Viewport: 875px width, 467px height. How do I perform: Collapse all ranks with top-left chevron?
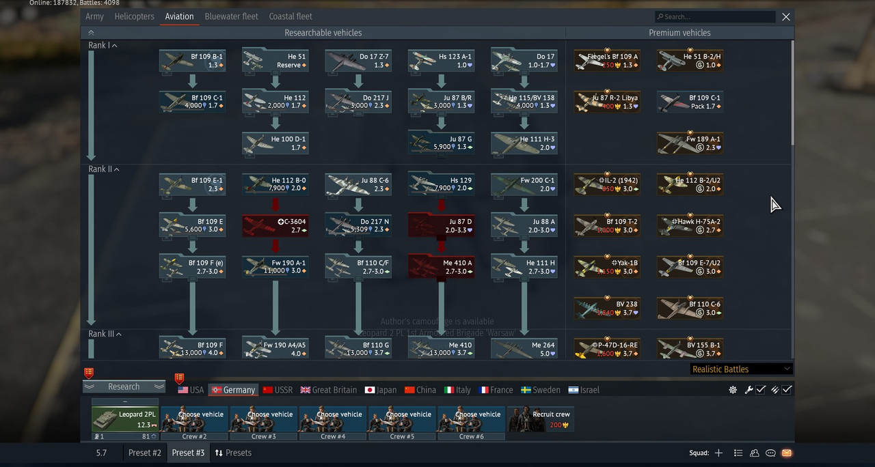pos(91,33)
